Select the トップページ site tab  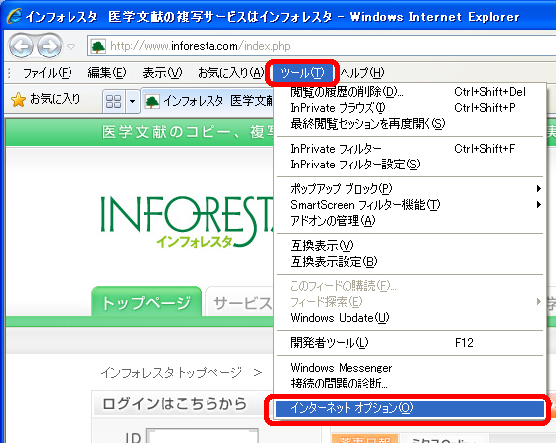pyautogui.click(x=147, y=302)
